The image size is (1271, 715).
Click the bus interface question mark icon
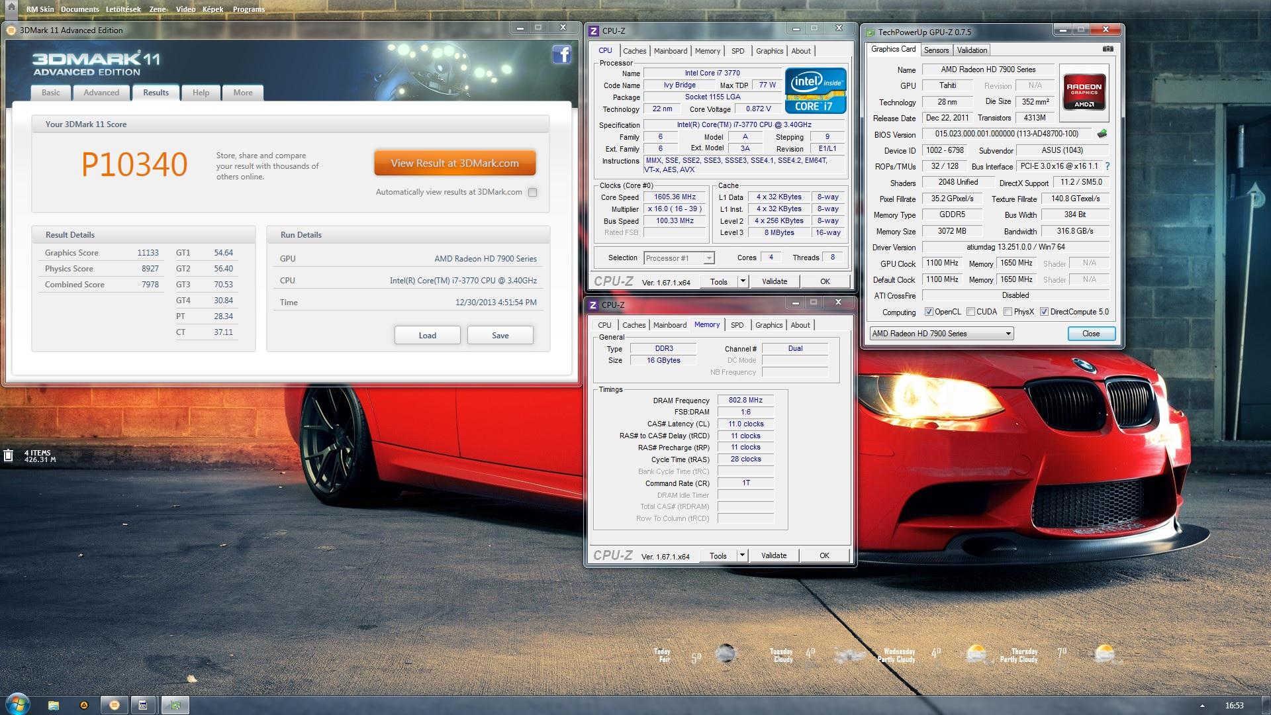pyautogui.click(x=1107, y=166)
